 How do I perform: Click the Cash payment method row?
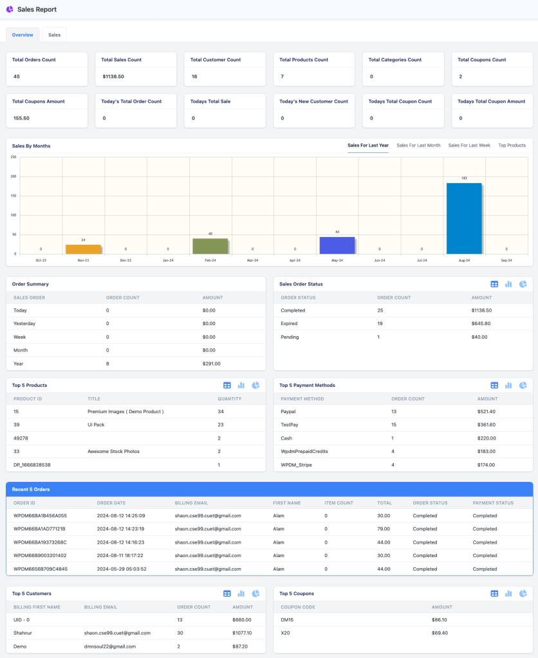tap(403, 438)
